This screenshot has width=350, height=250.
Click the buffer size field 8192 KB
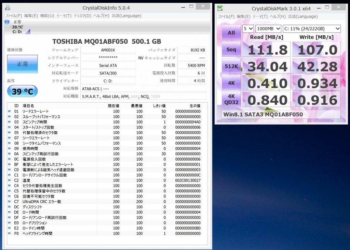pyautogui.click(x=192, y=50)
